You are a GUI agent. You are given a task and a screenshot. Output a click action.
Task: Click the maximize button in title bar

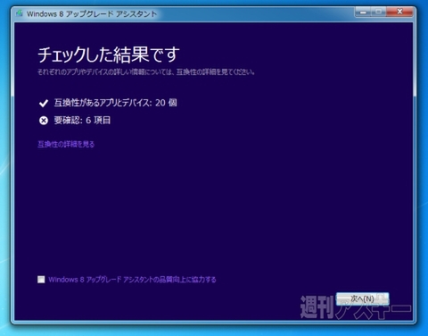pos(378,12)
